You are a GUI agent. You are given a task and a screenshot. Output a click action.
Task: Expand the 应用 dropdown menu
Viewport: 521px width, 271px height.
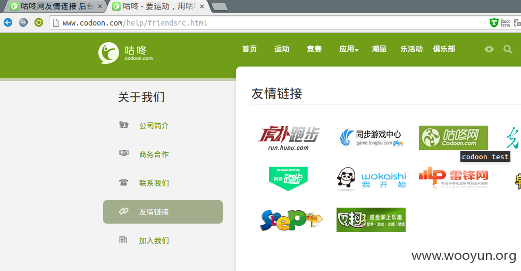coord(349,49)
